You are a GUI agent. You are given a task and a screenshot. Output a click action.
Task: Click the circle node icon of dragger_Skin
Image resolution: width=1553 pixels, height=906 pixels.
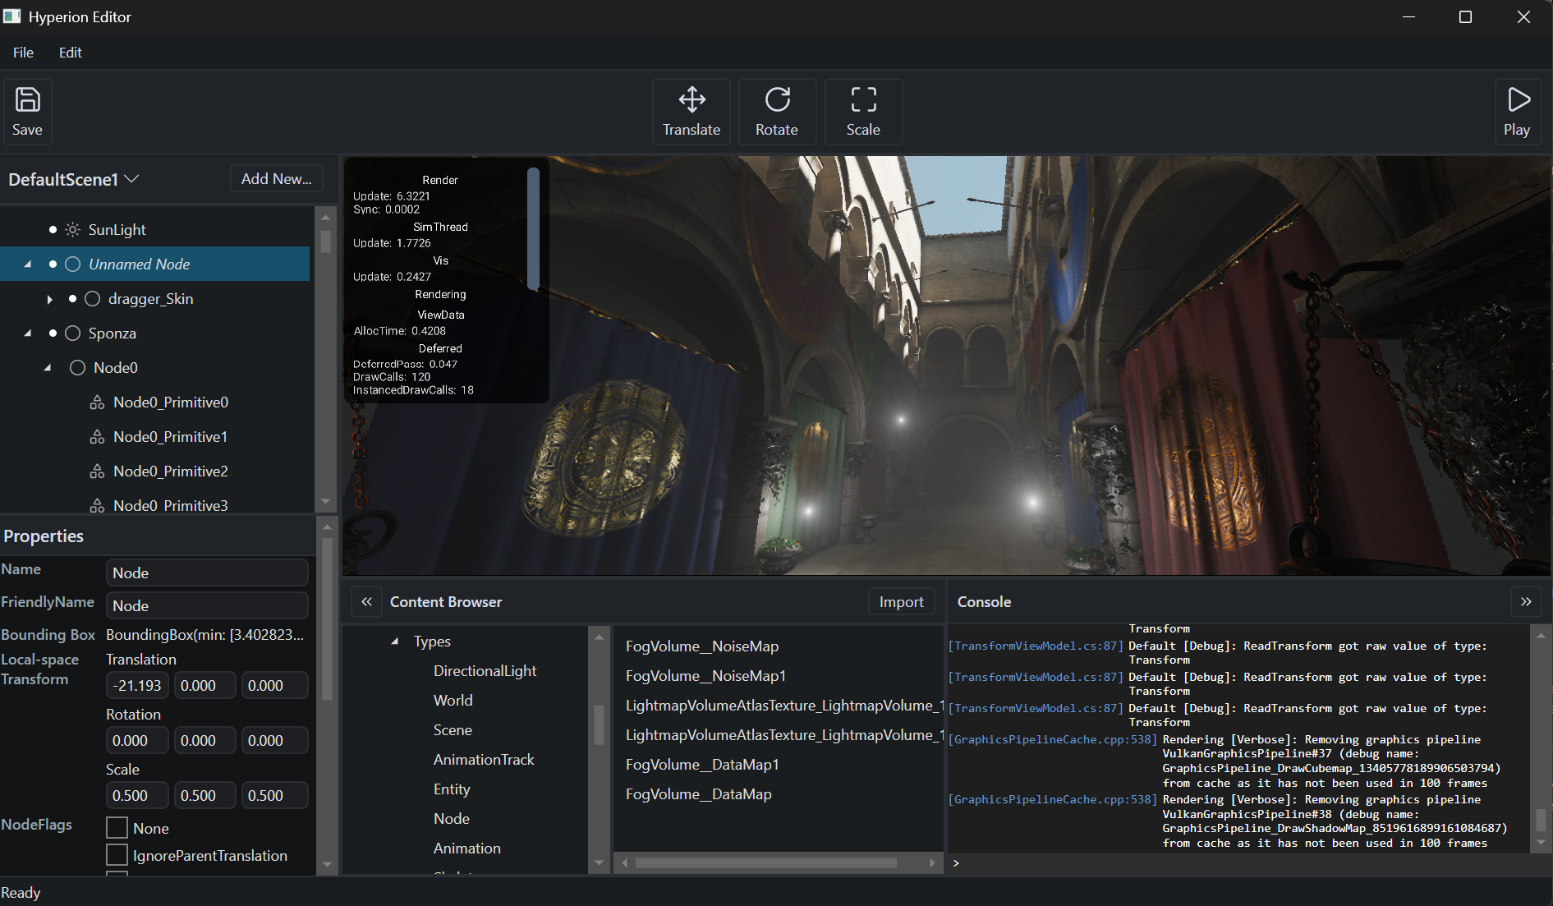(x=93, y=299)
